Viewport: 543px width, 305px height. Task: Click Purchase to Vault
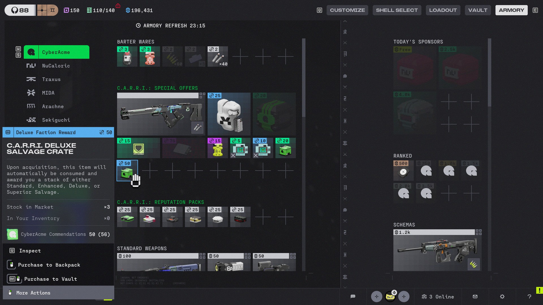click(x=50, y=279)
